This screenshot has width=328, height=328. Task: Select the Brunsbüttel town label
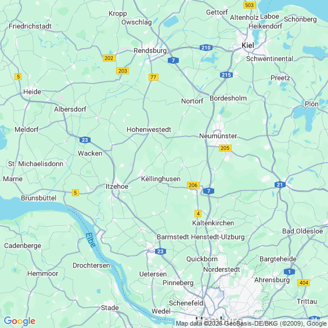39,198
